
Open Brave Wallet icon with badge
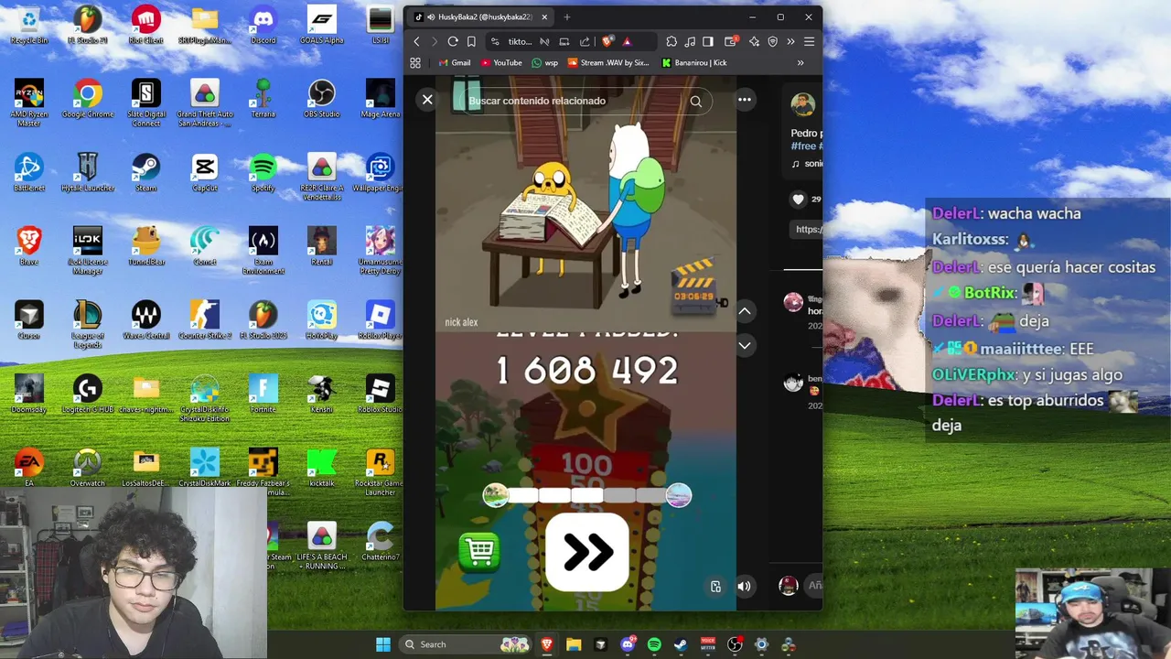tap(731, 41)
